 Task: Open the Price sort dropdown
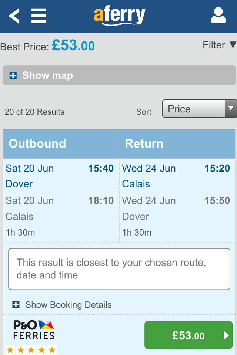point(199,109)
